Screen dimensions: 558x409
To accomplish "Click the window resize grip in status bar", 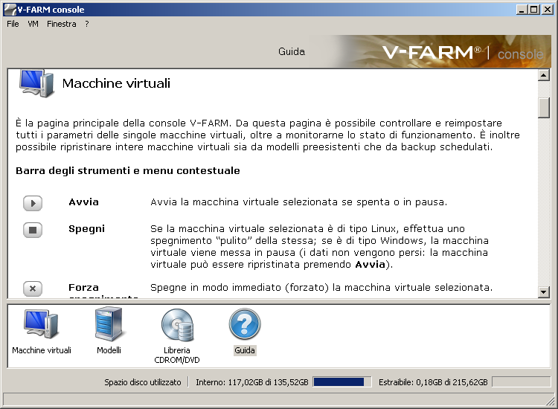I will pos(550,401).
